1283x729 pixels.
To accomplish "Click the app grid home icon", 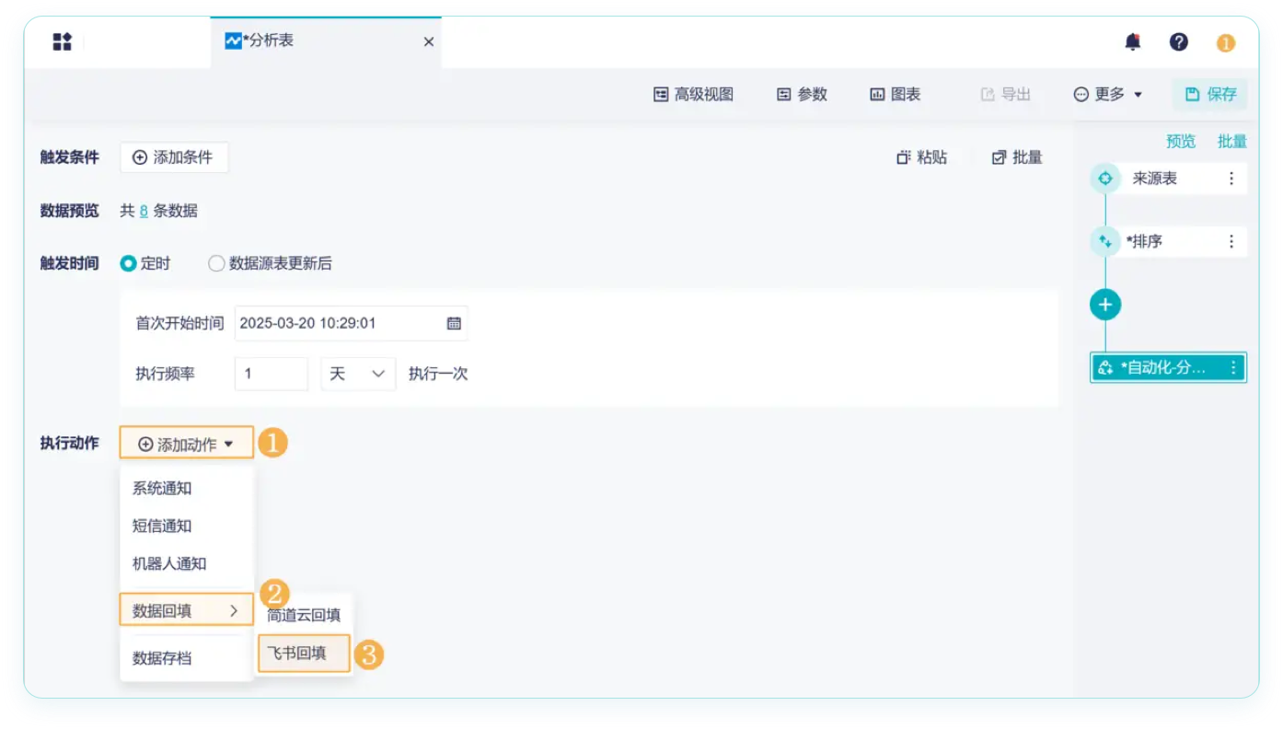I will [x=62, y=42].
